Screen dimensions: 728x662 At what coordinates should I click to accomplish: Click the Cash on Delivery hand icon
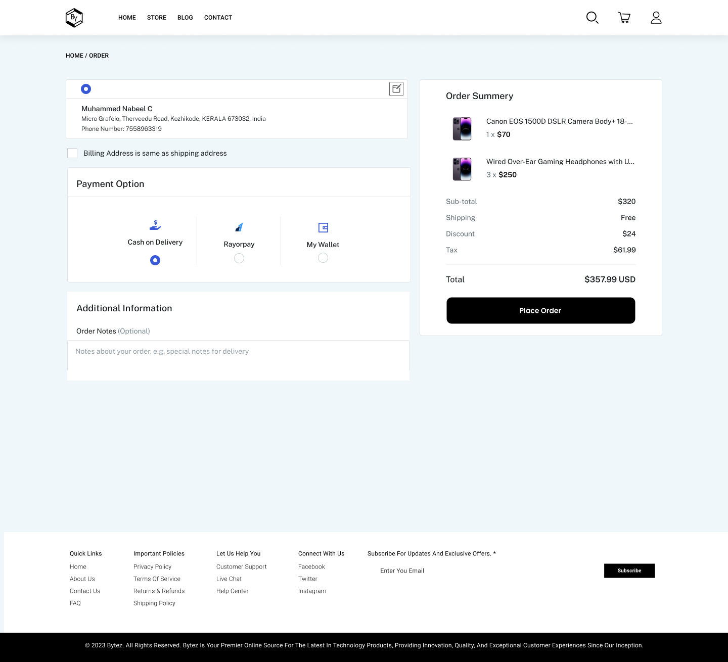click(155, 225)
